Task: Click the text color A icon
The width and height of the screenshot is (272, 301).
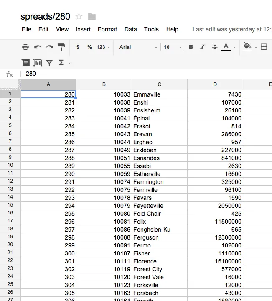Action: point(226,47)
